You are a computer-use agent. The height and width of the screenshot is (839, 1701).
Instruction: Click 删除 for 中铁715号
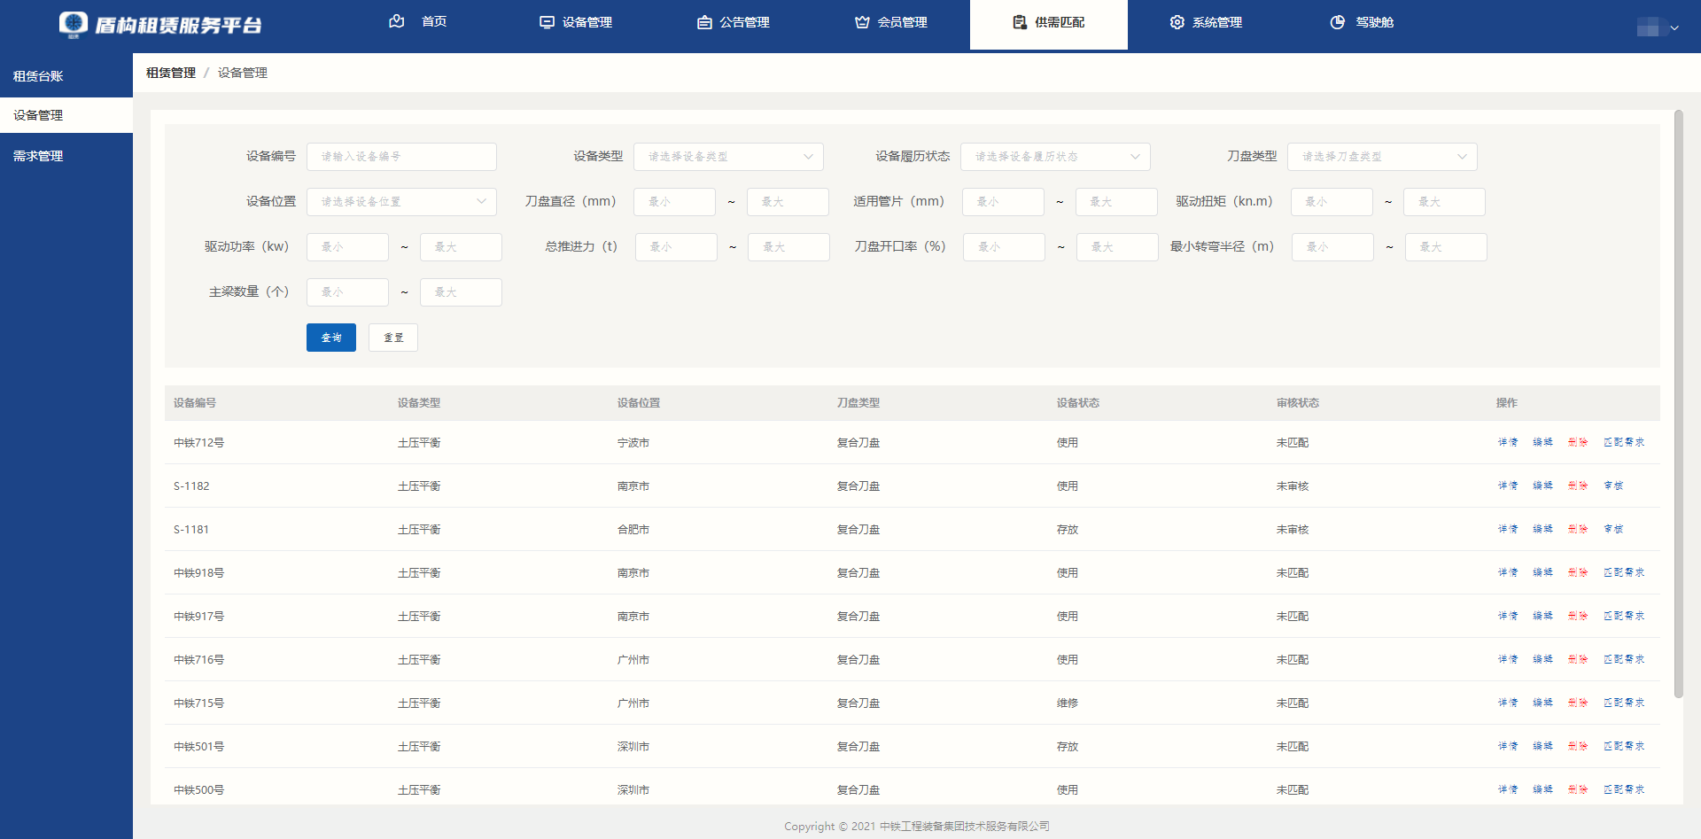point(1578,703)
